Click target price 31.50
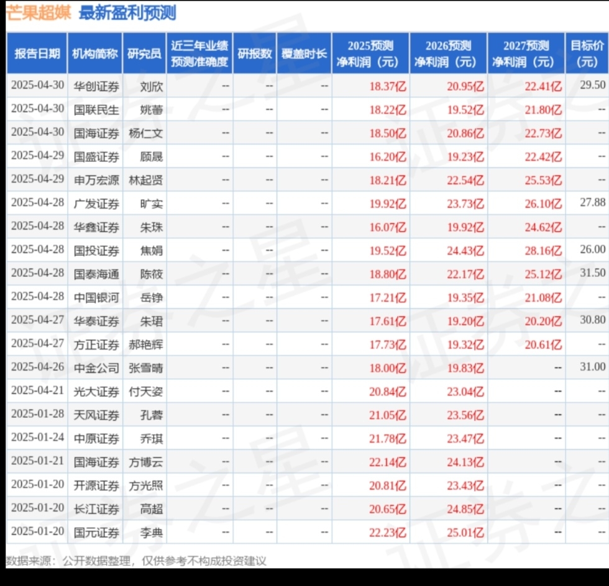This screenshot has height=586, width=609. 593,273
